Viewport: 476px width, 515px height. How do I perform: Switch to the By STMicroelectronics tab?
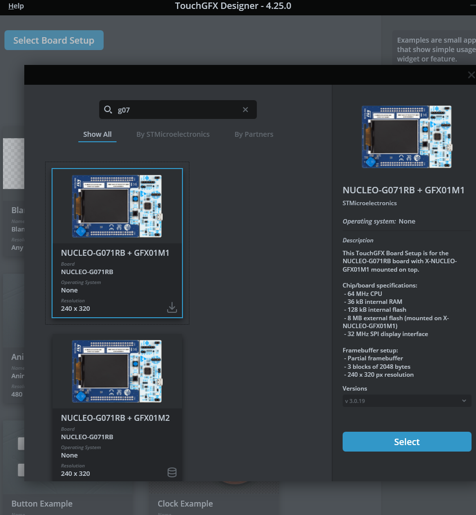click(173, 134)
